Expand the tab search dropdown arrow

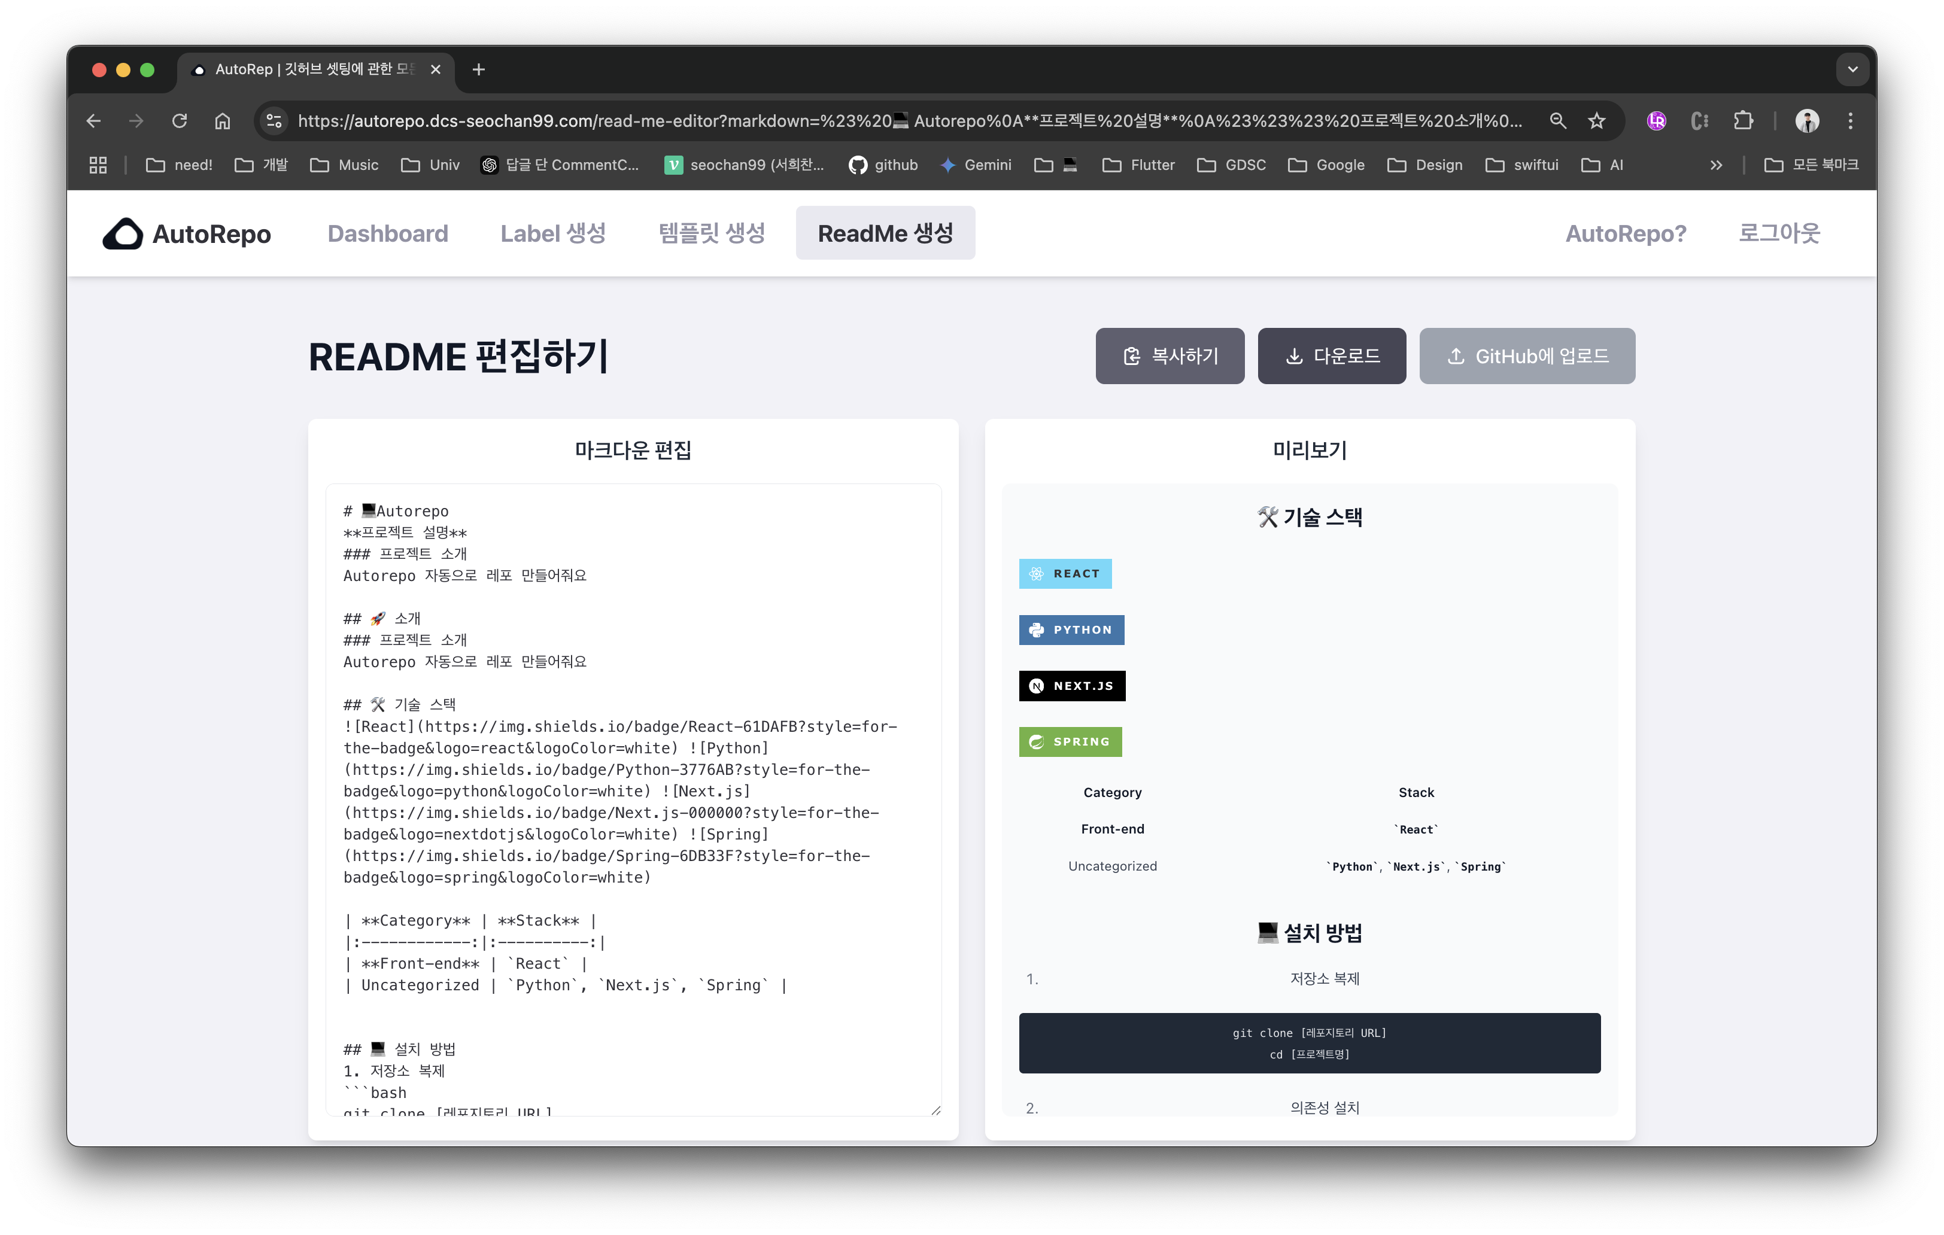point(1852,69)
